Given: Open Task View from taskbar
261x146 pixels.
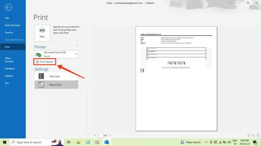Looking at the screenshot, I should click(x=69, y=142).
